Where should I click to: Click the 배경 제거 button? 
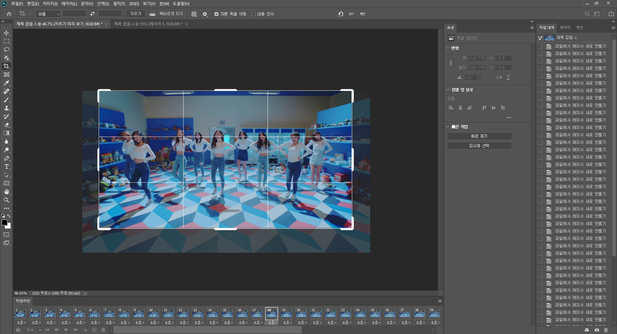(x=479, y=136)
